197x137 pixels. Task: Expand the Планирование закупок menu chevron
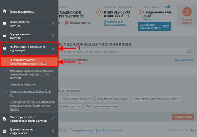pyautogui.click(x=54, y=24)
